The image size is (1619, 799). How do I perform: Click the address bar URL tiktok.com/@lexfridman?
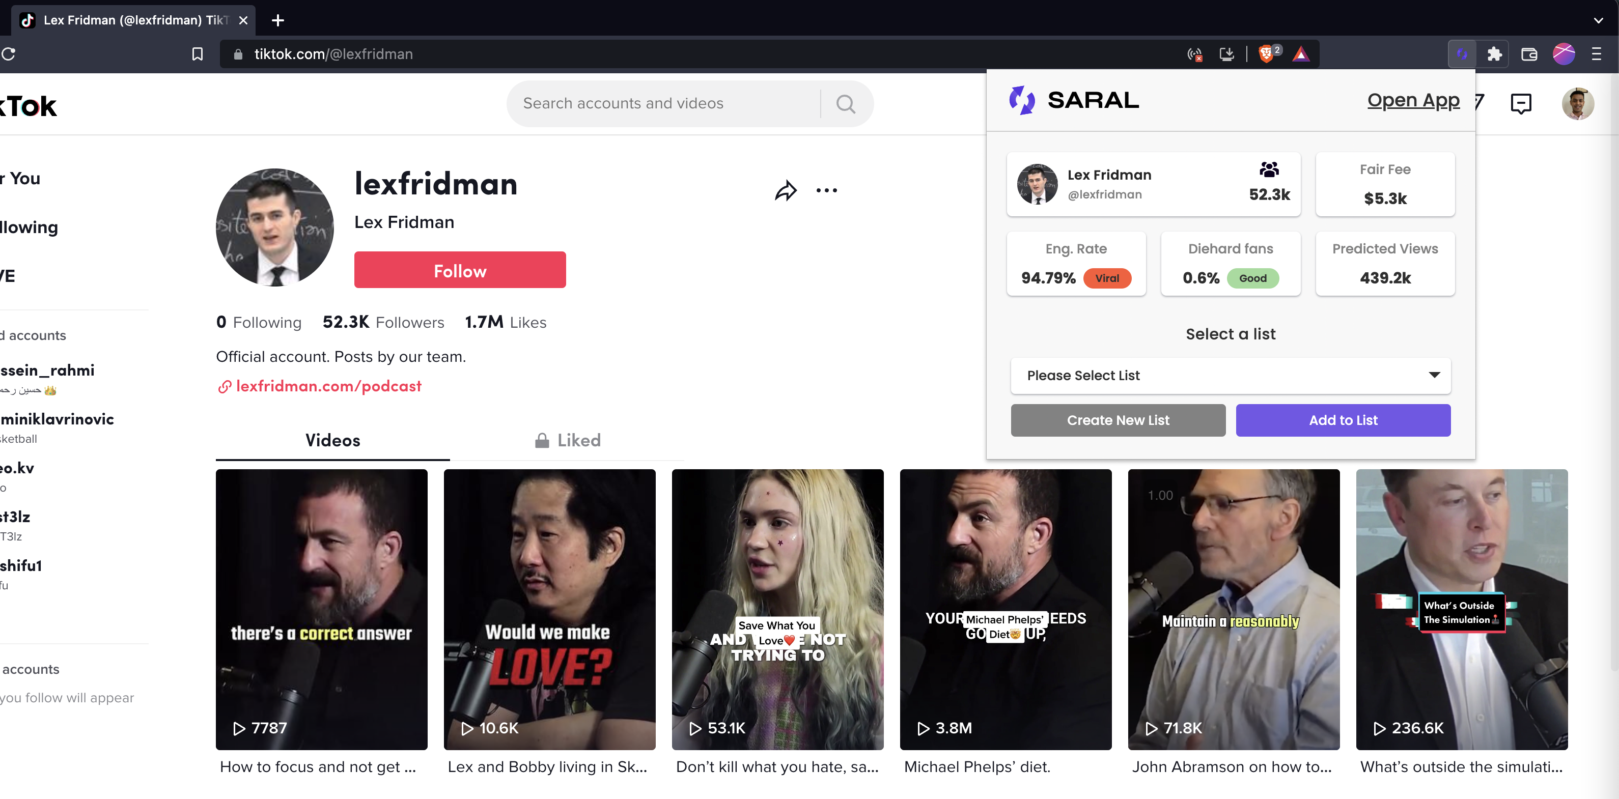click(x=334, y=54)
